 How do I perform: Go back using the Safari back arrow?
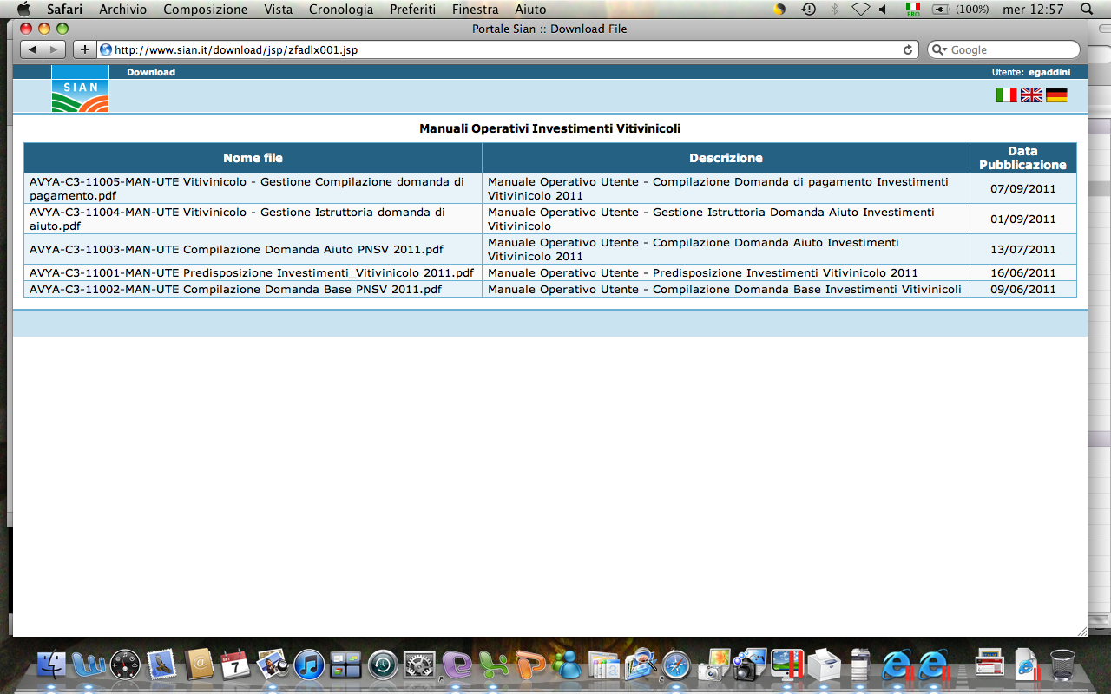[x=31, y=50]
